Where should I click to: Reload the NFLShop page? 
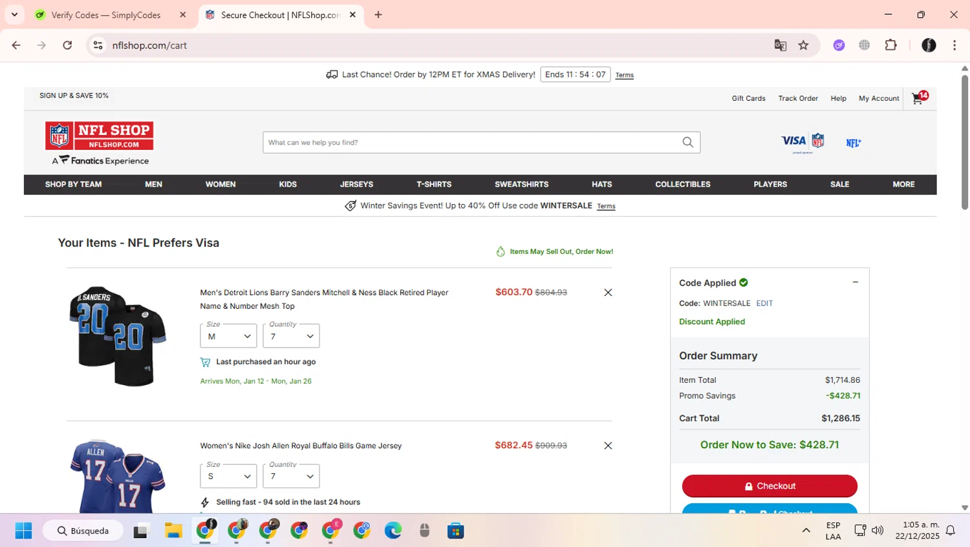[x=67, y=45]
